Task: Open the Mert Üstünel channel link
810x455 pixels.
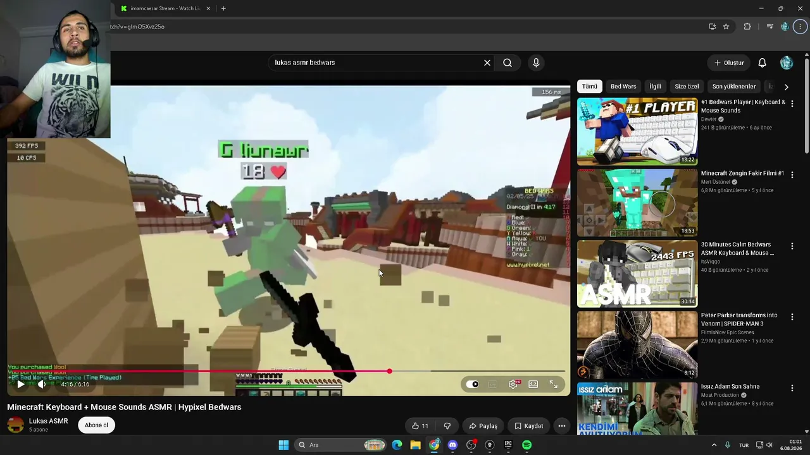Action: point(715,182)
